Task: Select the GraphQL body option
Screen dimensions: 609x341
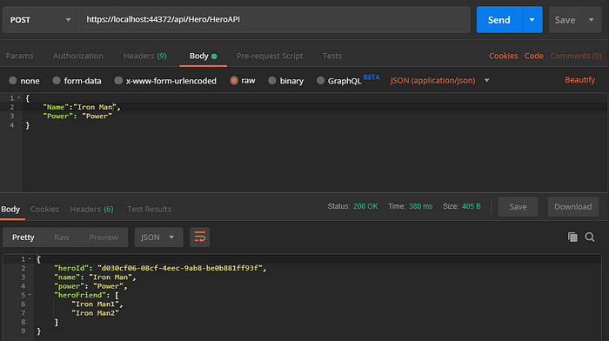Action: [x=339, y=81]
